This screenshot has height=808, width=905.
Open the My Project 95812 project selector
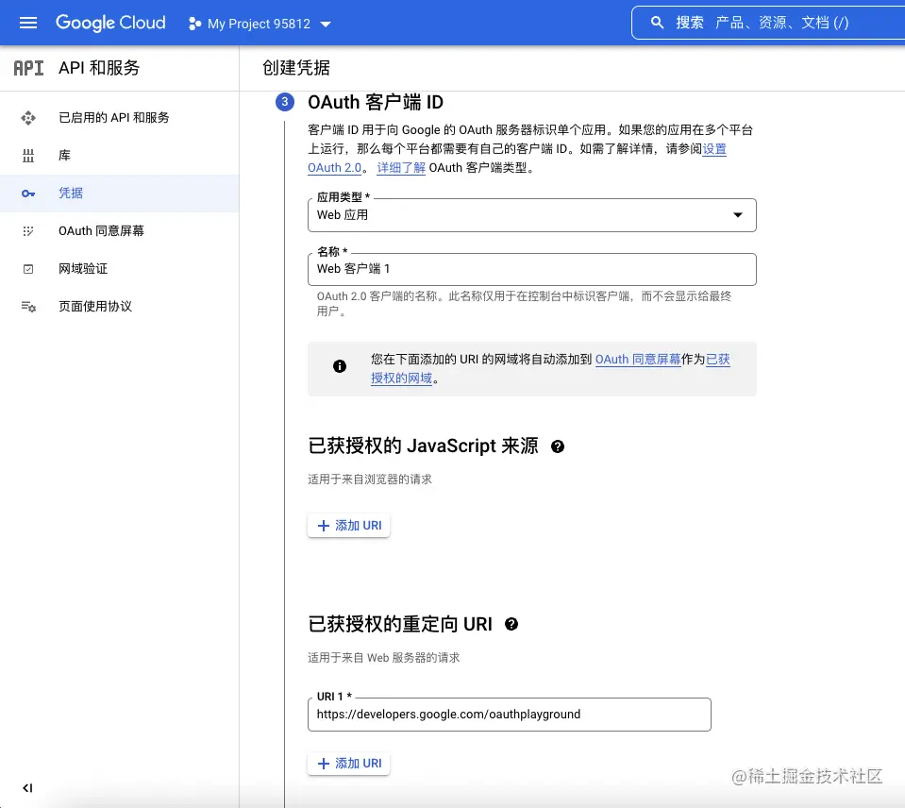[x=260, y=24]
